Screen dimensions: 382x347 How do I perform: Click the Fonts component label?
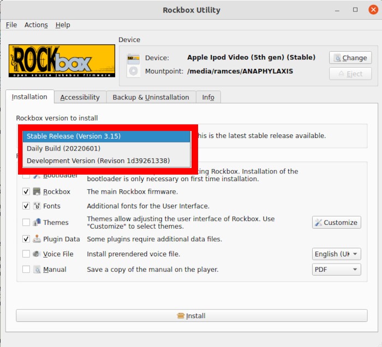52,206
